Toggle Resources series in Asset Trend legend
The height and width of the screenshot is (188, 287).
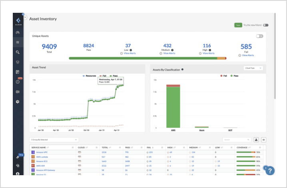coord(89,76)
